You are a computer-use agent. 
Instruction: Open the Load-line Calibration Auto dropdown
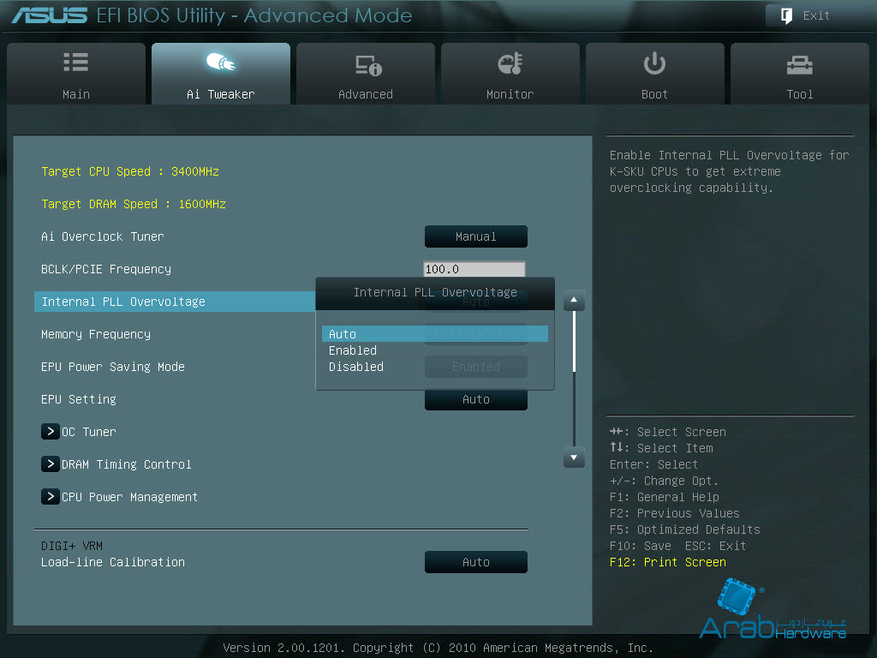coord(476,562)
